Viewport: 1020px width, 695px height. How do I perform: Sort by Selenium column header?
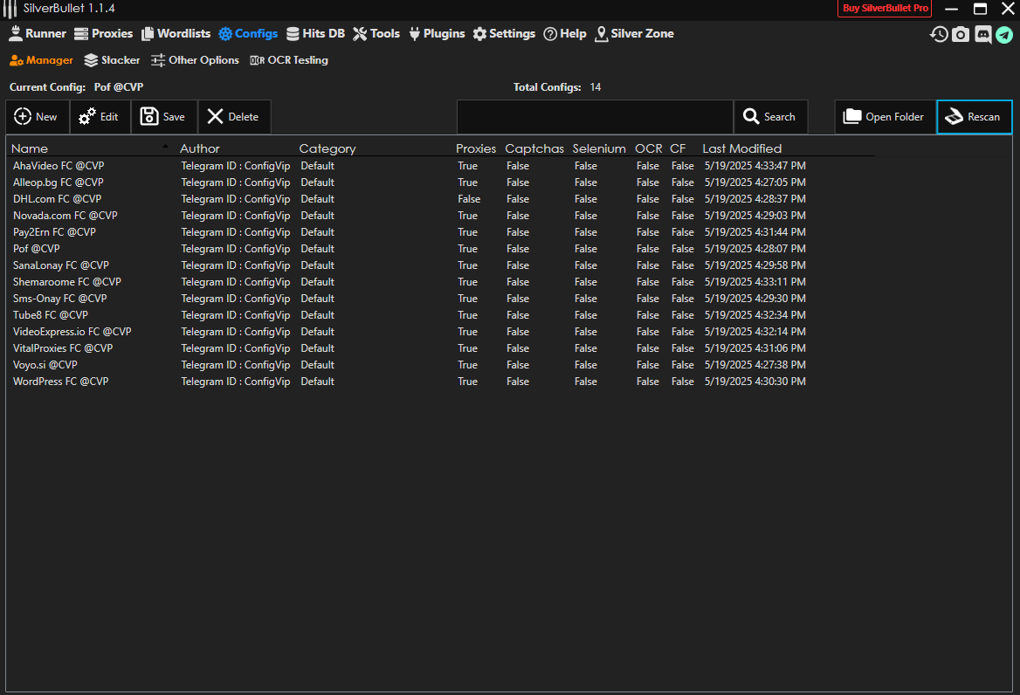point(598,149)
